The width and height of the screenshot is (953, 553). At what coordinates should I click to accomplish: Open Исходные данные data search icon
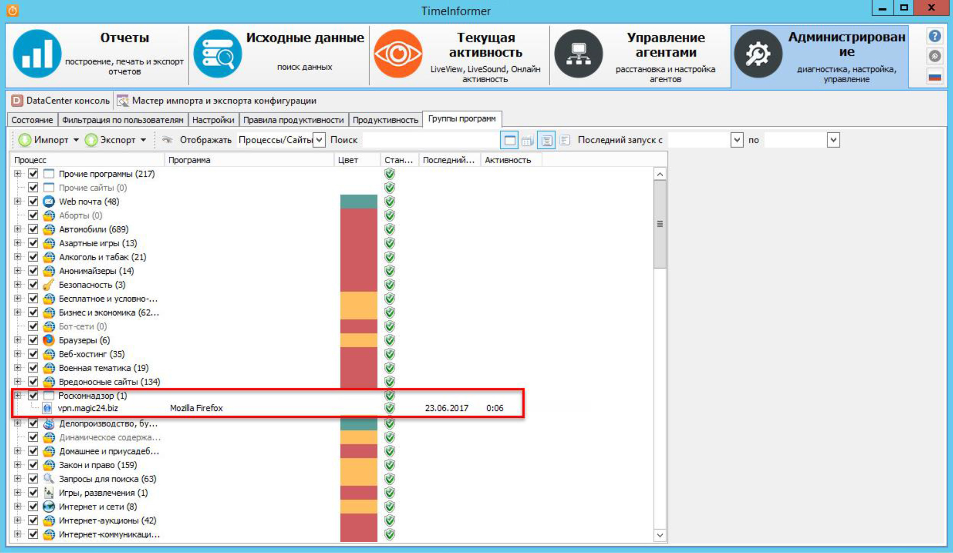pyautogui.click(x=217, y=53)
